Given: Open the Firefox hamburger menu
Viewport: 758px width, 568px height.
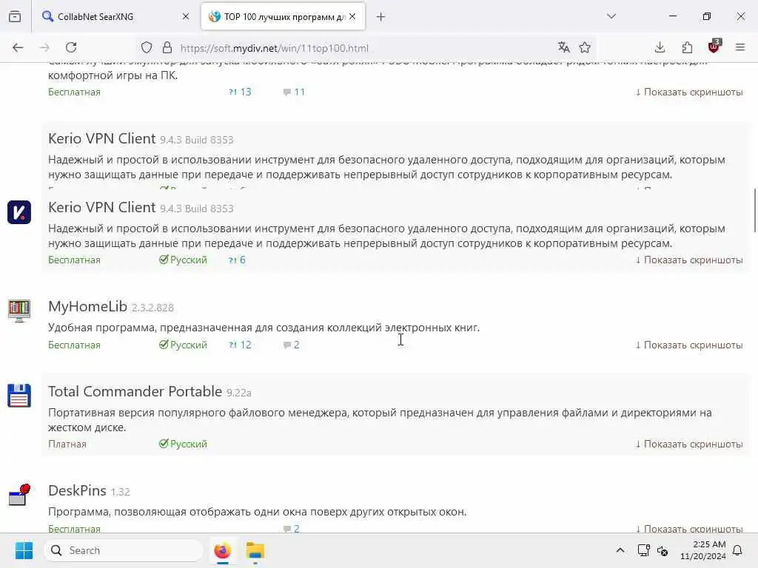Looking at the screenshot, I should point(740,47).
